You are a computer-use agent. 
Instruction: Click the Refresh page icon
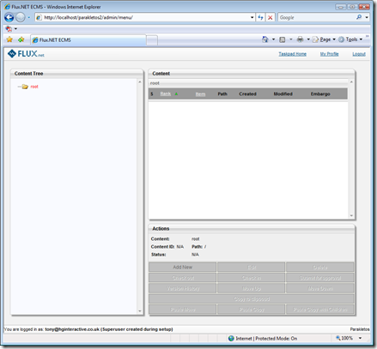pyautogui.click(x=260, y=17)
